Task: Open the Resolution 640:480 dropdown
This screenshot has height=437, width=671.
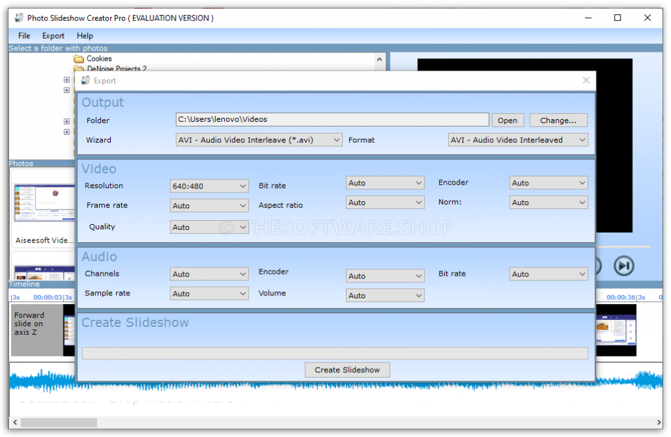Action: coord(209,186)
